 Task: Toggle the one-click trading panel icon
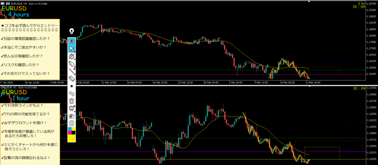(3, 3)
